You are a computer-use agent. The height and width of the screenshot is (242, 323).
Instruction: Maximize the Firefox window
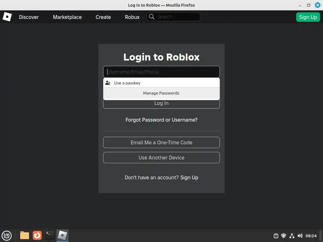click(308, 5)
